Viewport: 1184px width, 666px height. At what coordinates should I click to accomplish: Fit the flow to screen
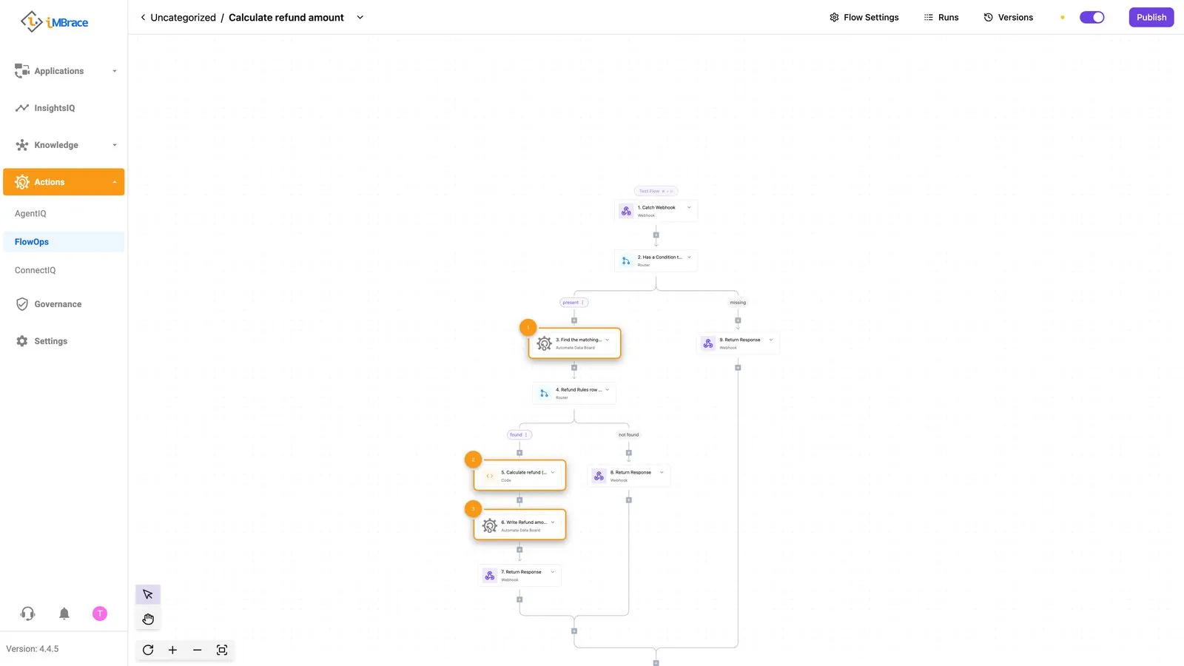(x=221, y=650)
